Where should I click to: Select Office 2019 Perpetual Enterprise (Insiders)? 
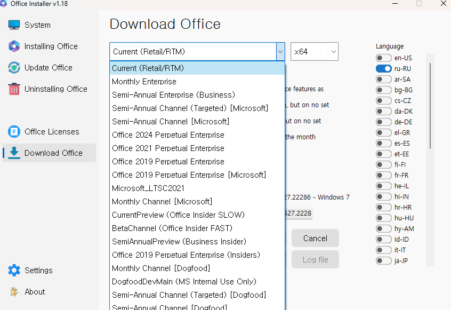(x=197, y=255)
